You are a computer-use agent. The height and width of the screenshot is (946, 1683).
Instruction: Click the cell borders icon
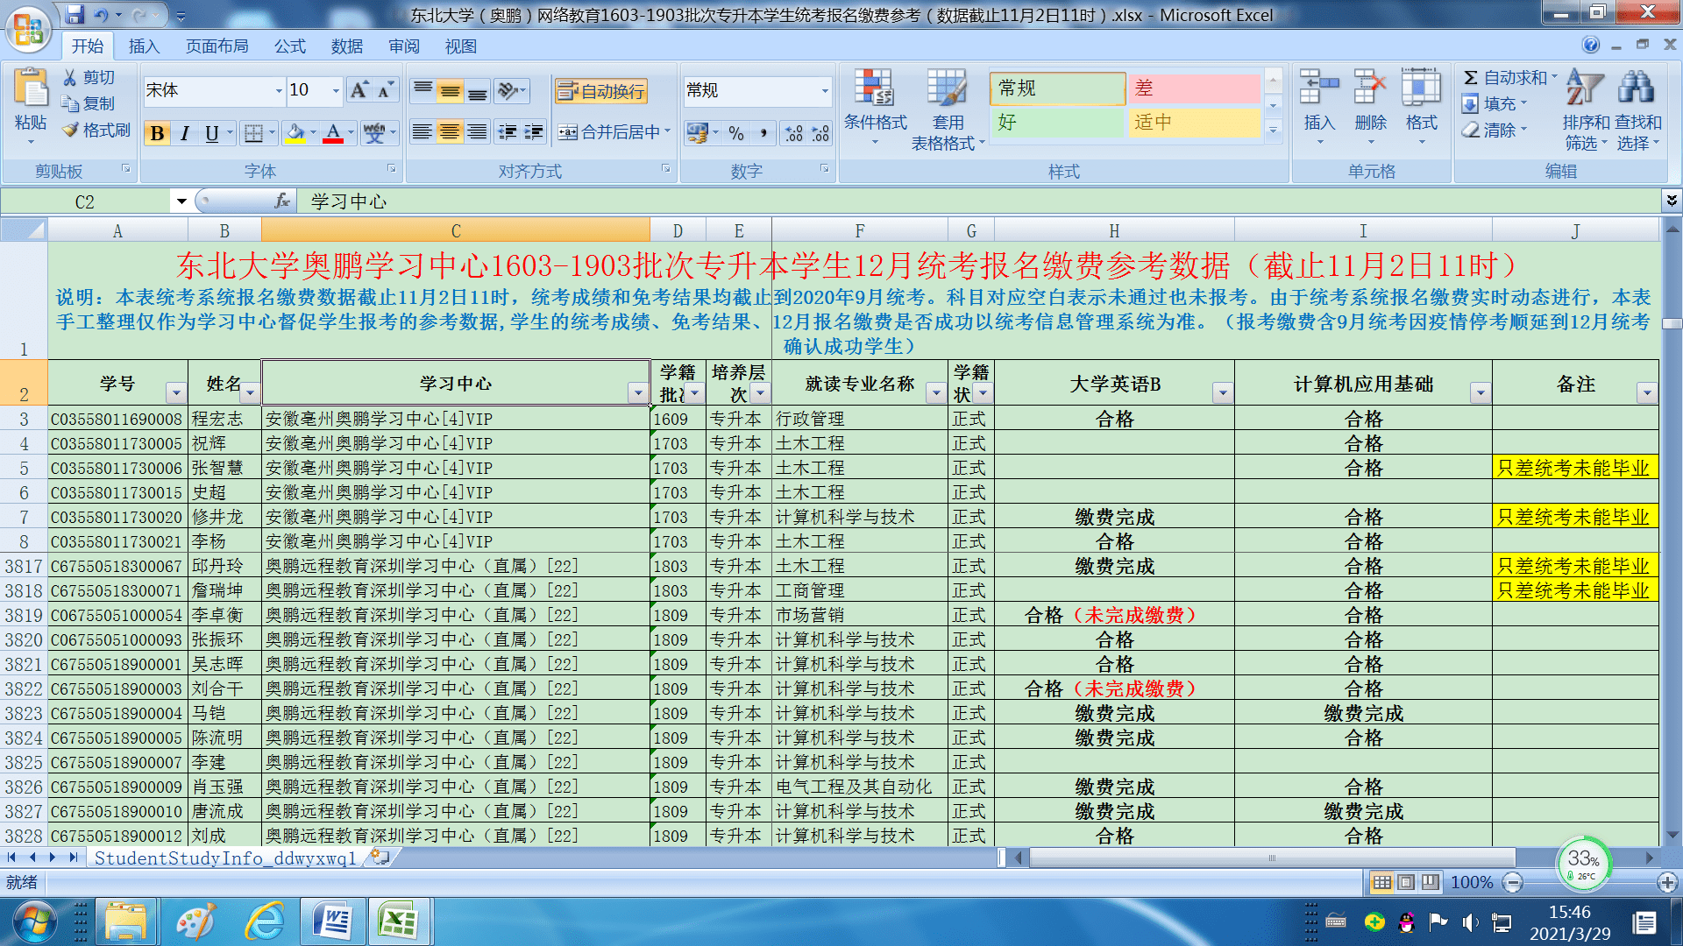click(253, 133)
